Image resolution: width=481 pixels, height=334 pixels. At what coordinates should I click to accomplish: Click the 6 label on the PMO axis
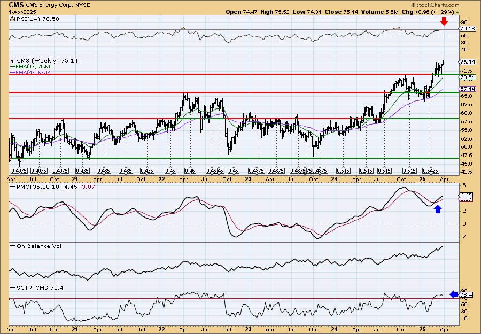click(x=464, y=185)
